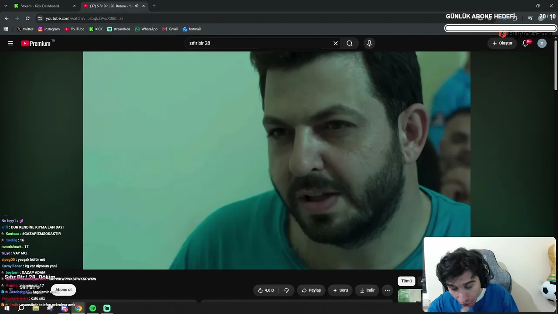The width and height of the screenshot is (558, 314).
Task: Reload the YouTube page
Action: tap(27, 18)
